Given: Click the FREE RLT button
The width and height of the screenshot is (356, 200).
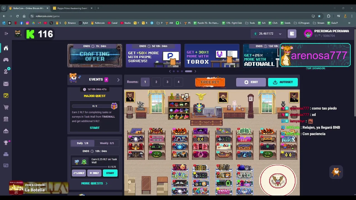Looking at the screenshot, I should 210,82.
